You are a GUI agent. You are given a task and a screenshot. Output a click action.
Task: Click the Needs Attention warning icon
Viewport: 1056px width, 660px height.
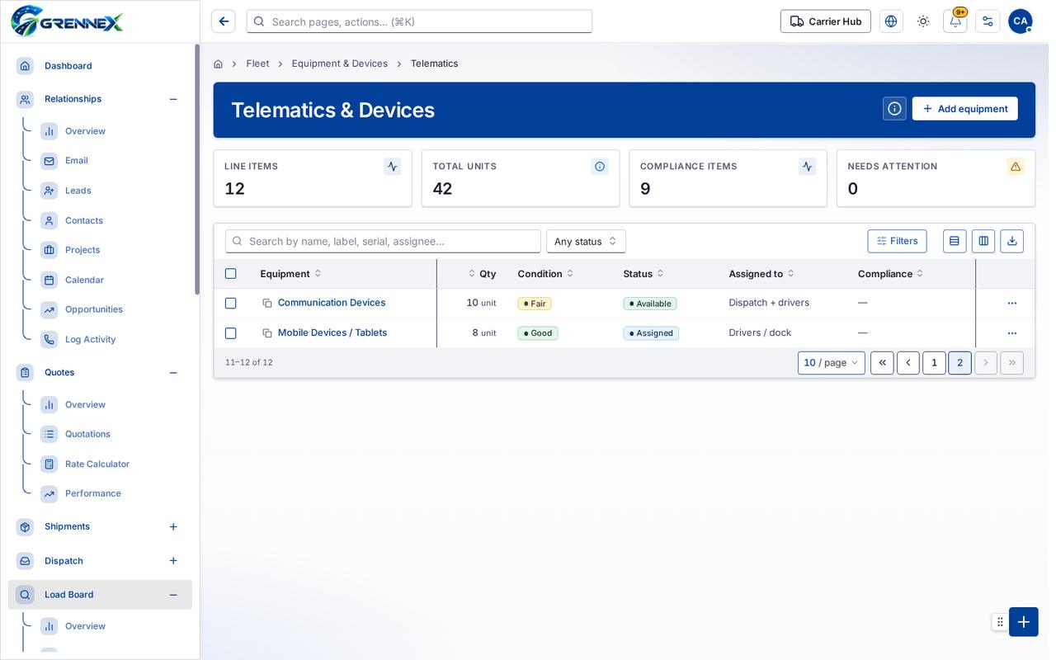1016,167
